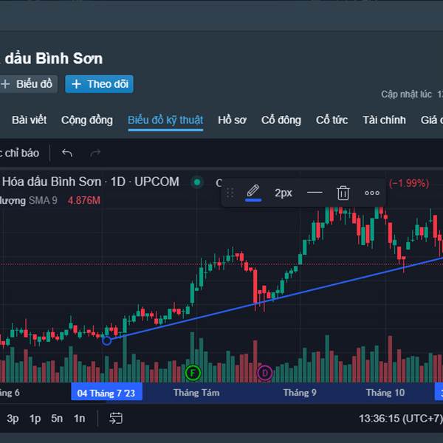The width and height of the screenshot is (443, 443).
Task: Switch to the Hồ sơ tab
Action: [x=232, y=120]
